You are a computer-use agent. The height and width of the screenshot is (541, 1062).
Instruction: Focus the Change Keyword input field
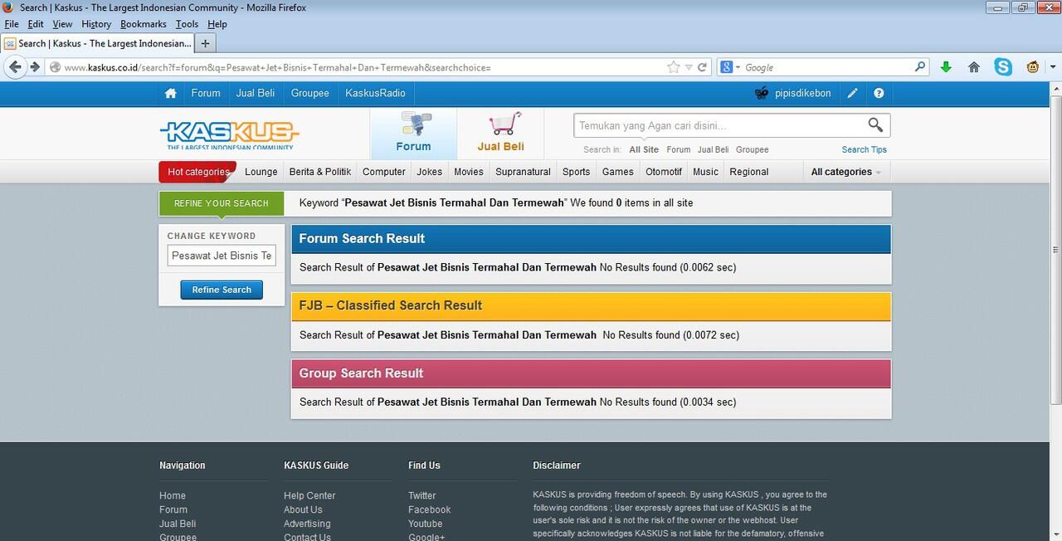pos(222,256)
